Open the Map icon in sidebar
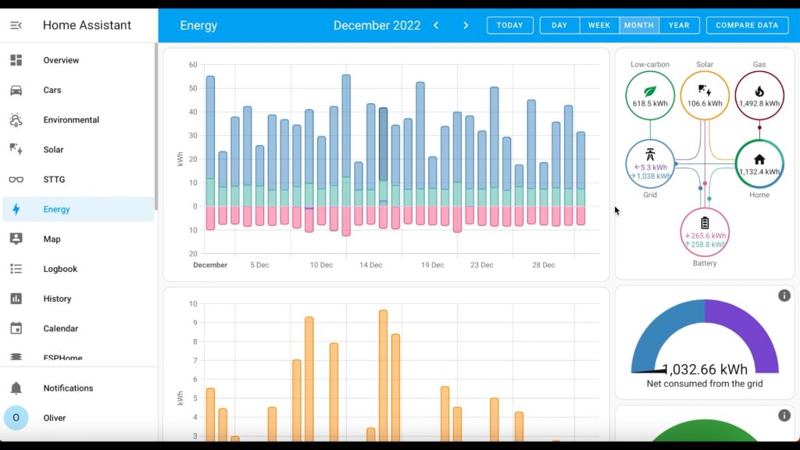Screen dimensions: 800x450 pyautogui.click(x=16, y=239)
